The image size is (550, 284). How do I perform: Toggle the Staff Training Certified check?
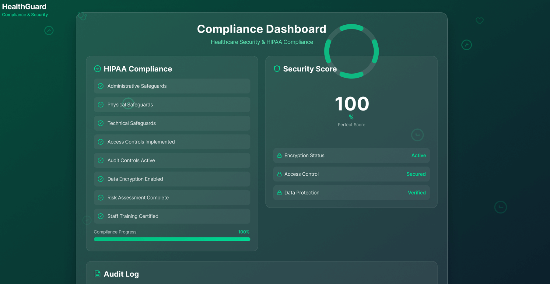point(101,216)
